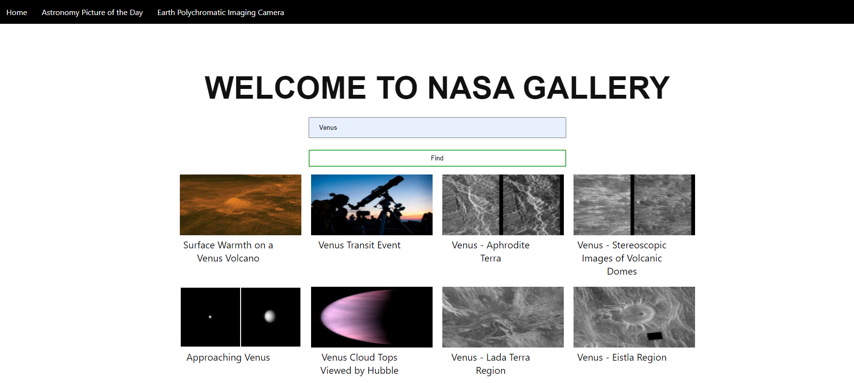
Task: Click "Venus Cloud Tops Viewed by Hubble" caption
Action: pyautogui.click(x=359, y=364)
